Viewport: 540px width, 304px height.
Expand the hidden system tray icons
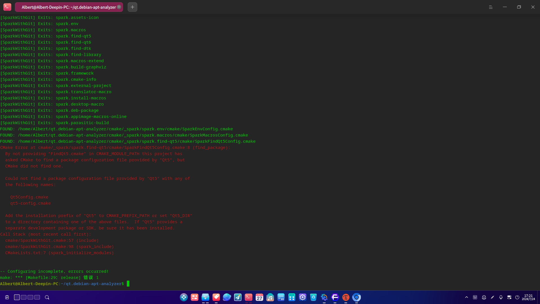(467, 297)
